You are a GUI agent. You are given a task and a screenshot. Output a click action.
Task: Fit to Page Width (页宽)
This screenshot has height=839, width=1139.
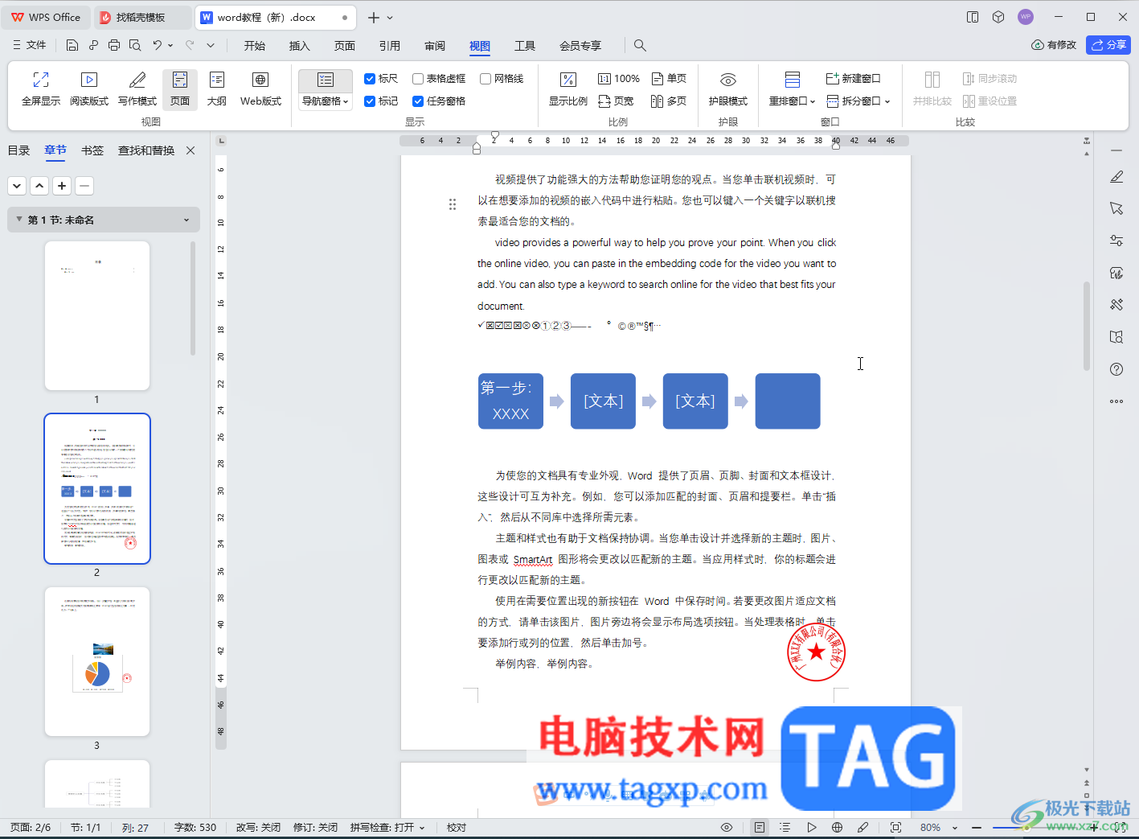coord(616,101)
